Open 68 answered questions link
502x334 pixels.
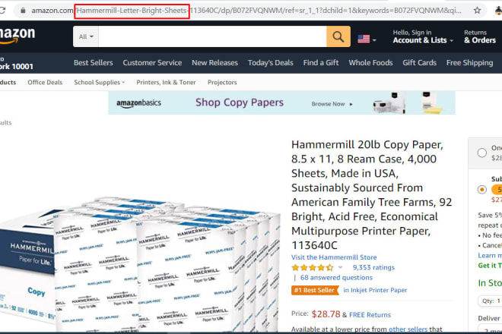tap(336, 278)
